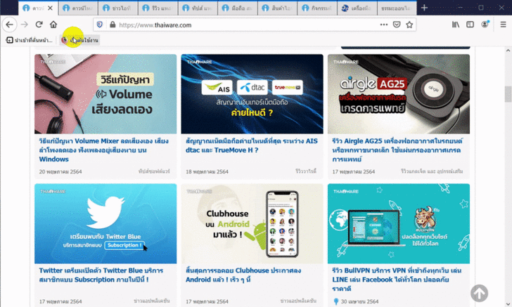
Task: Open the BullVPN review thumbnail
Action: click(x=399, y=223)
